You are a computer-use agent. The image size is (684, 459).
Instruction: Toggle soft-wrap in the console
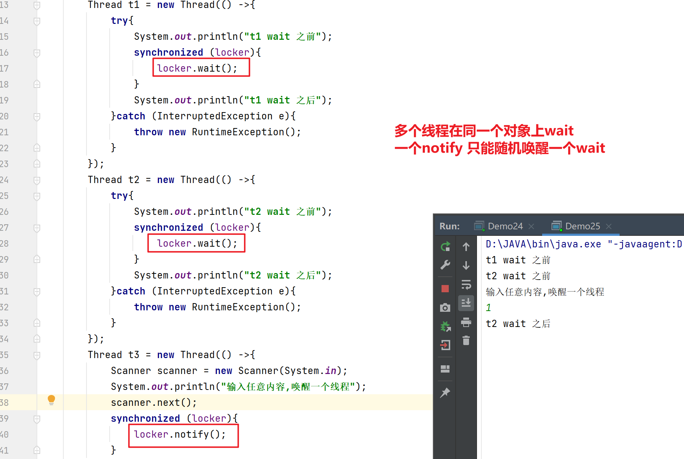tap(466, 285)
